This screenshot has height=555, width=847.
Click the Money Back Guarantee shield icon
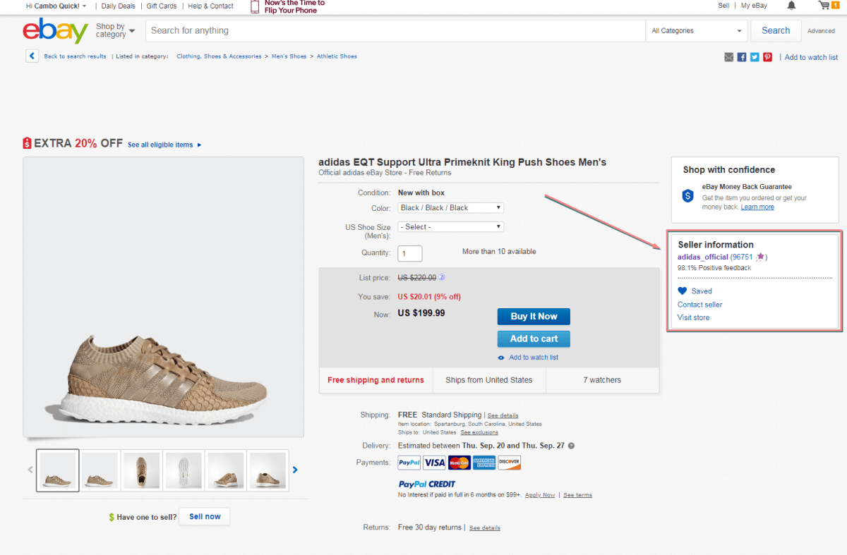click(x=688, y=196)
